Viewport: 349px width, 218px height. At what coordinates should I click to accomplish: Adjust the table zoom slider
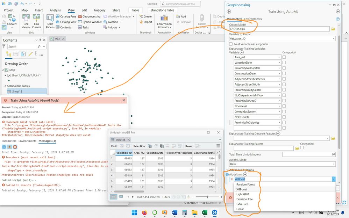(x=207, y=197)
